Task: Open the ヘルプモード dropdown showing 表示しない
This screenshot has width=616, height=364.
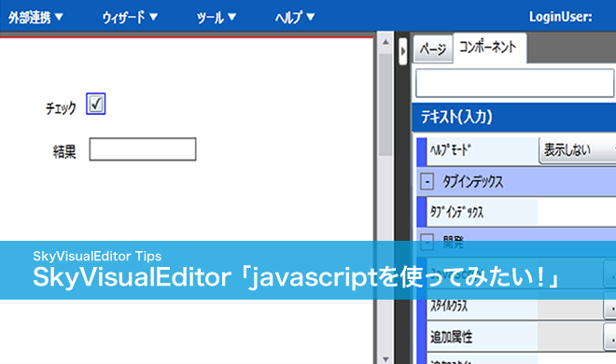Action: (577, 150)
